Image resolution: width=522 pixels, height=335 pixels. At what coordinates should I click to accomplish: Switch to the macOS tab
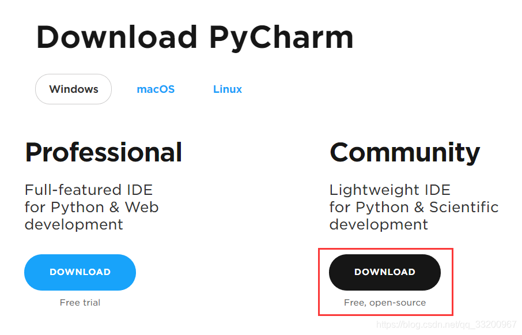tap(156, 89)
